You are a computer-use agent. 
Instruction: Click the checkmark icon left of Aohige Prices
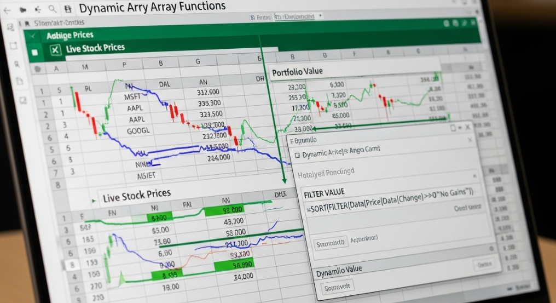tap(33, 36)
